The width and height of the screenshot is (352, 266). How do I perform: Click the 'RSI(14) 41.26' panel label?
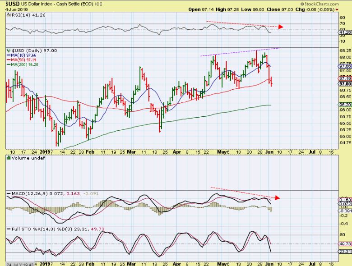28,15
